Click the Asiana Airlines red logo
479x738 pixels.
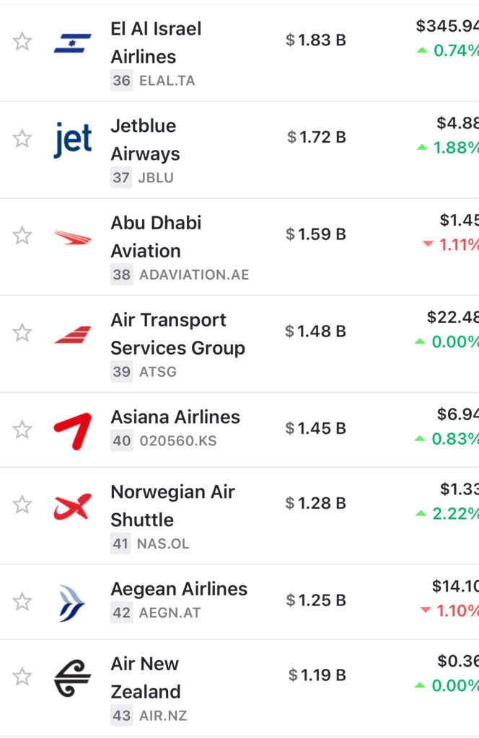pos(73,431)
